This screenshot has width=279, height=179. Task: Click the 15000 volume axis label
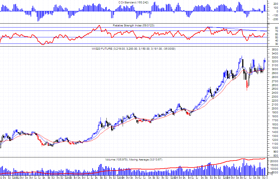click(x=275, y=165)
